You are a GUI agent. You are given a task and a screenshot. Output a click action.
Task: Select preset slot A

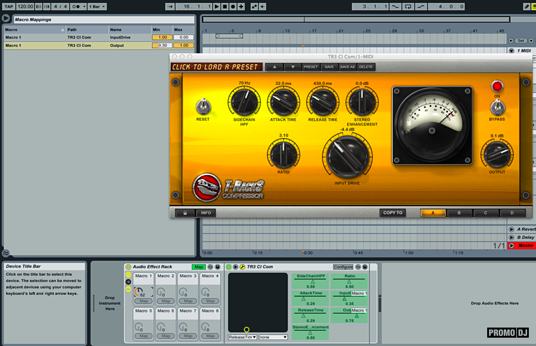[x=433, y=213]
